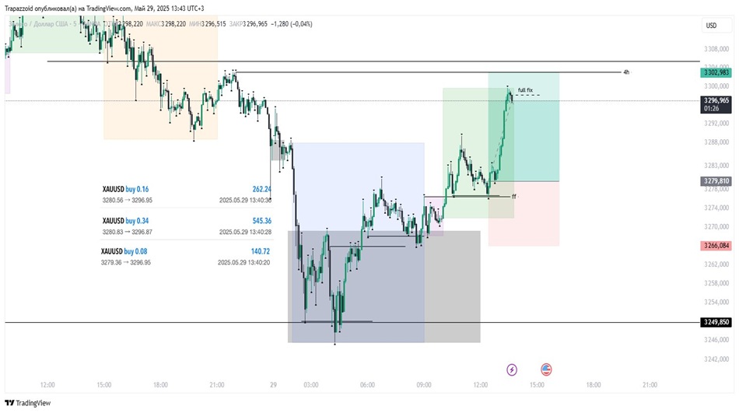Select the XAUUSD buy 0.08 trade entry
Viewport: 739px width, 413px height.
185,257
